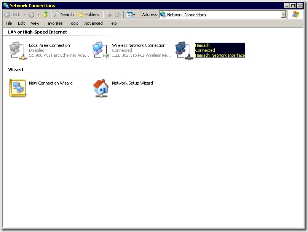
Task: Open the Tools menu
Action: tap(73, 23)
